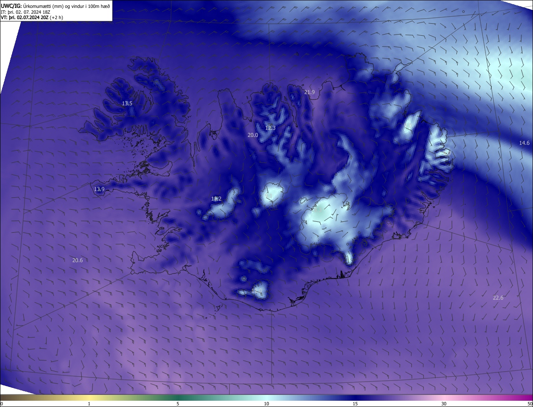Click the 30 tick label on the color scale
533x407 pixels.
tap(444, 404)
